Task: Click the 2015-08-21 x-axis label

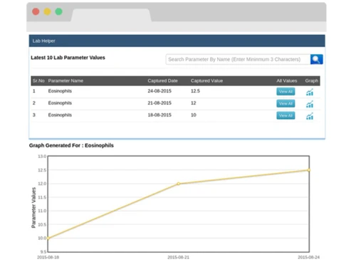Action: (x=179, y=257)
